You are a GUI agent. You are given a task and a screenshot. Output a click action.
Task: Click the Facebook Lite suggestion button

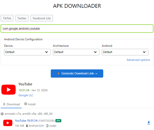click(x=42, y=18)
